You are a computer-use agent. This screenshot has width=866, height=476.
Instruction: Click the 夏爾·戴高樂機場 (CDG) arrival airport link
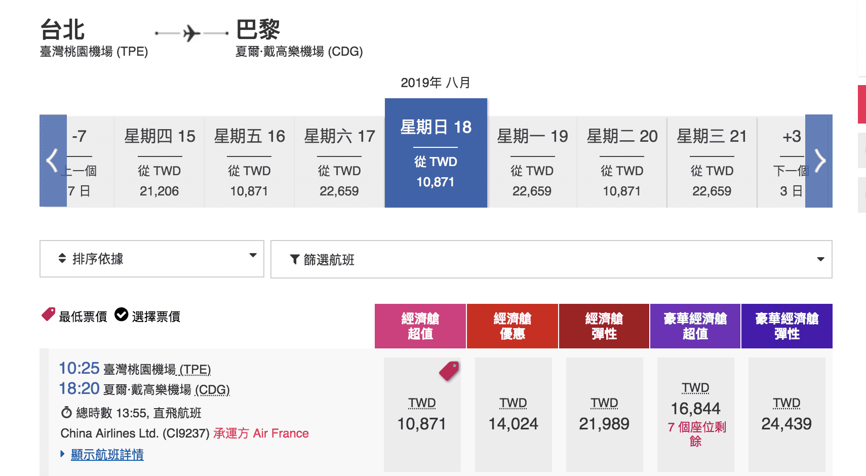coord(167,389)
